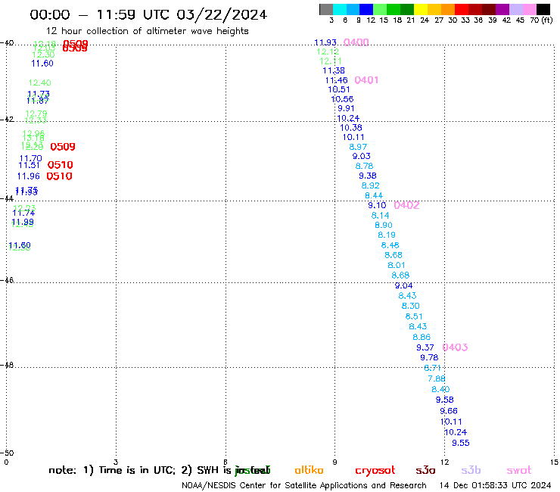The width and height of the screenshot is (560, 492).
Task: Pick the bright red legend swatch
Action: point(462,9)
